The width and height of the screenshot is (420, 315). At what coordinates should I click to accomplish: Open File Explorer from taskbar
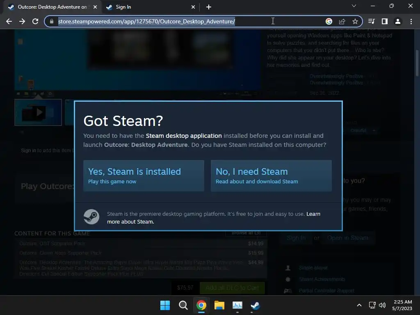tap(219, 305)
